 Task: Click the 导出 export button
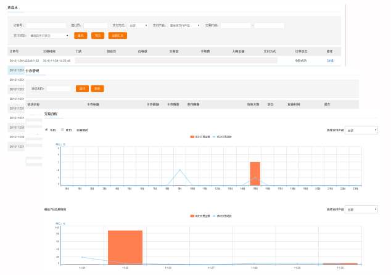tap(97, 36)
